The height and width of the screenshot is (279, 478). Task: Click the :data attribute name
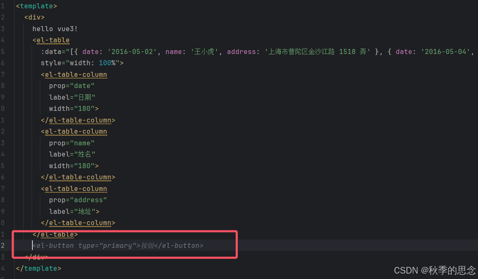50,52
